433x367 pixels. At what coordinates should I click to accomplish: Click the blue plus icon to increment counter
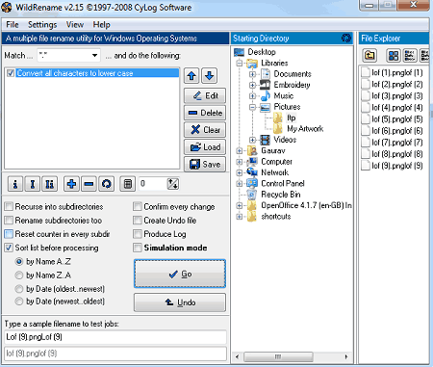click(x=71, y=184)
